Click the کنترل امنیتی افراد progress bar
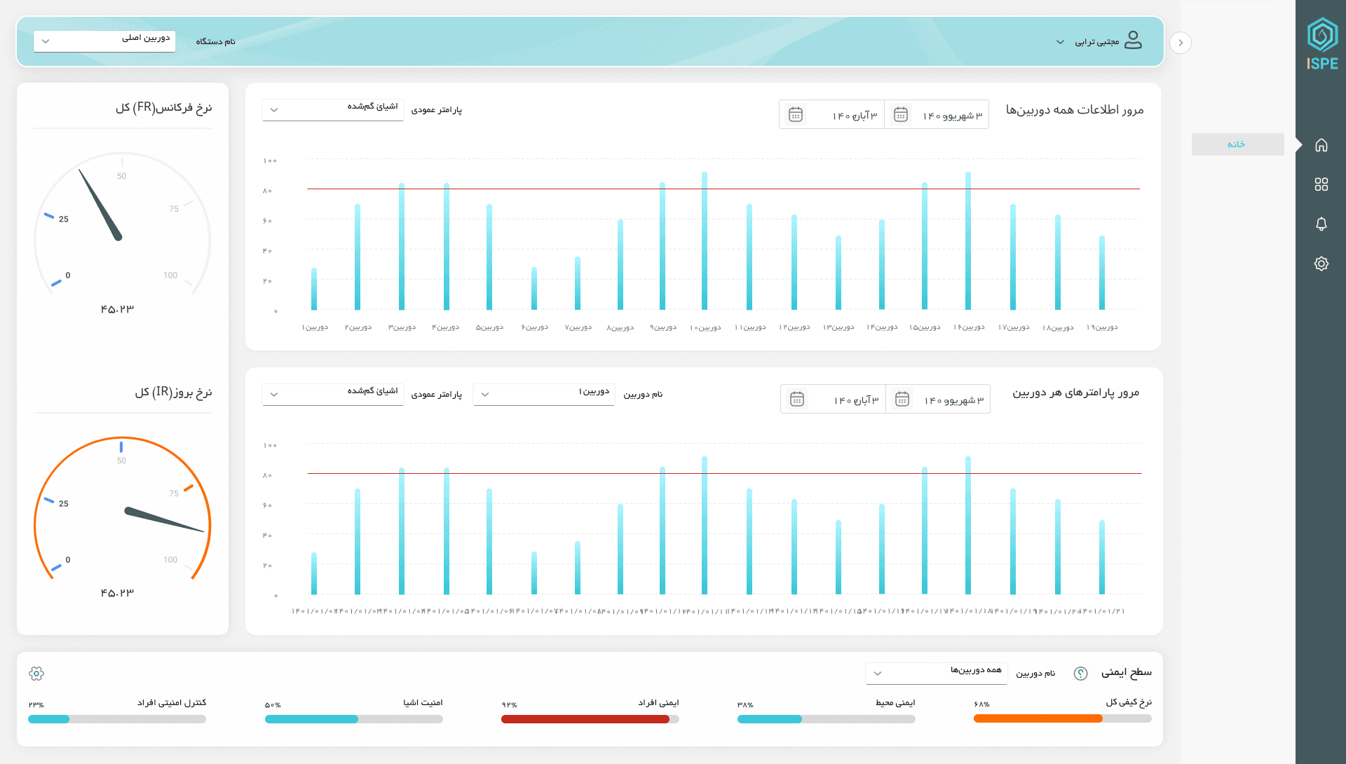 [117, 719]
